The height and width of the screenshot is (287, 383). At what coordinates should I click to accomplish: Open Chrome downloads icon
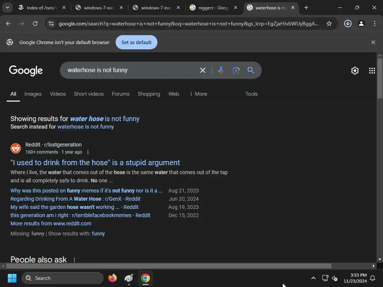(347, 24)
